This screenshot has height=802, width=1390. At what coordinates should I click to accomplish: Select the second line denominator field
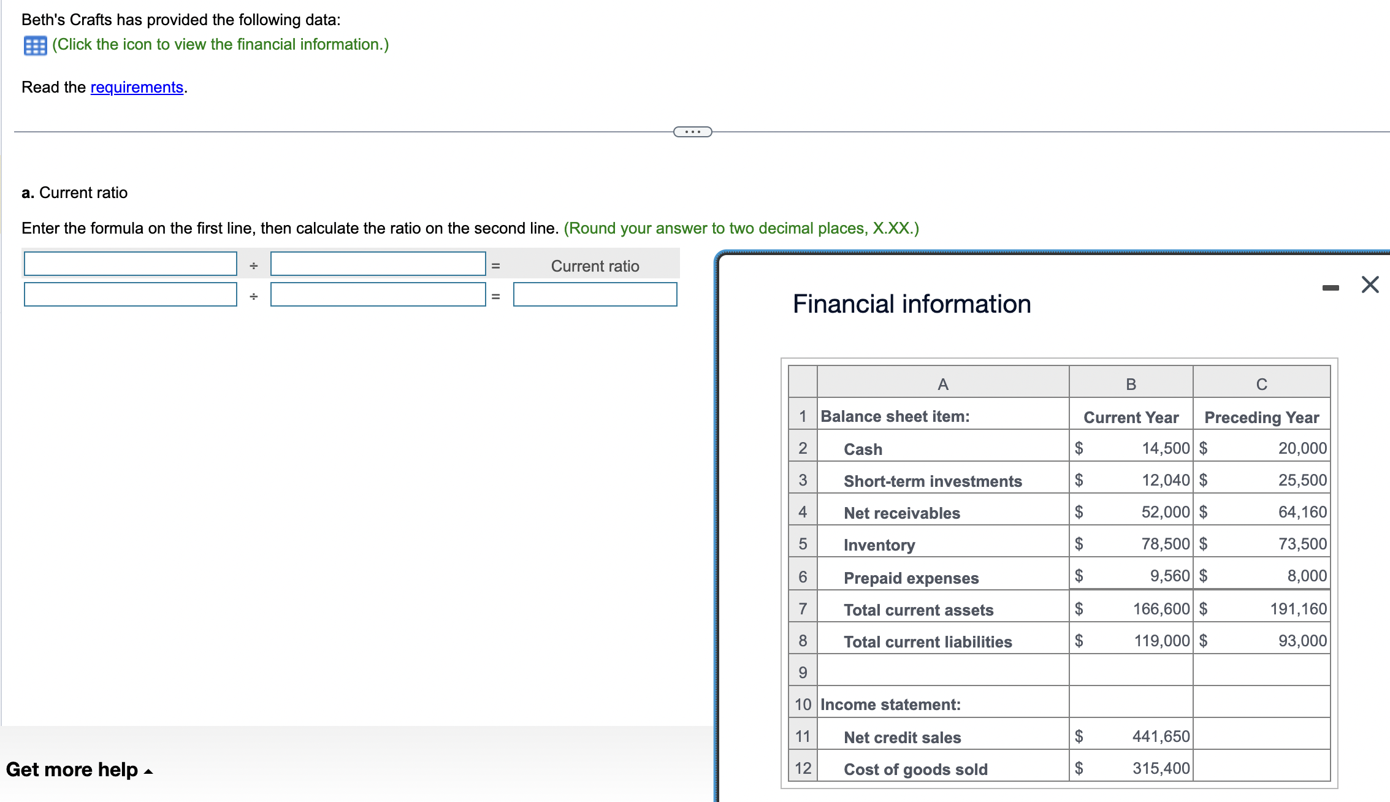coord(378,294)
